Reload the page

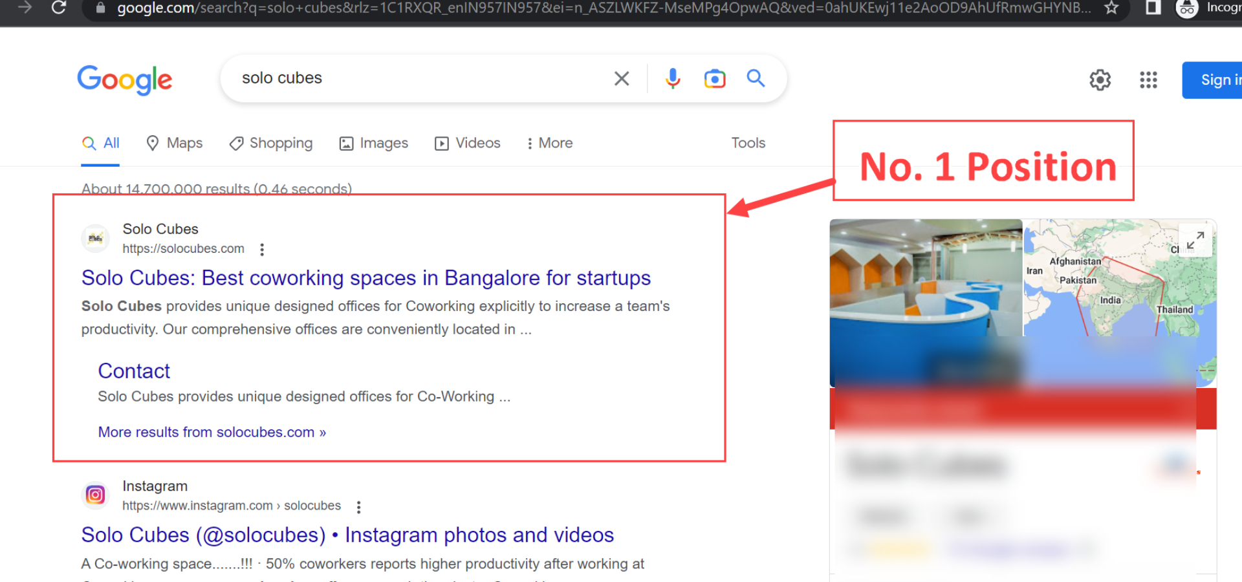[59, 8]
